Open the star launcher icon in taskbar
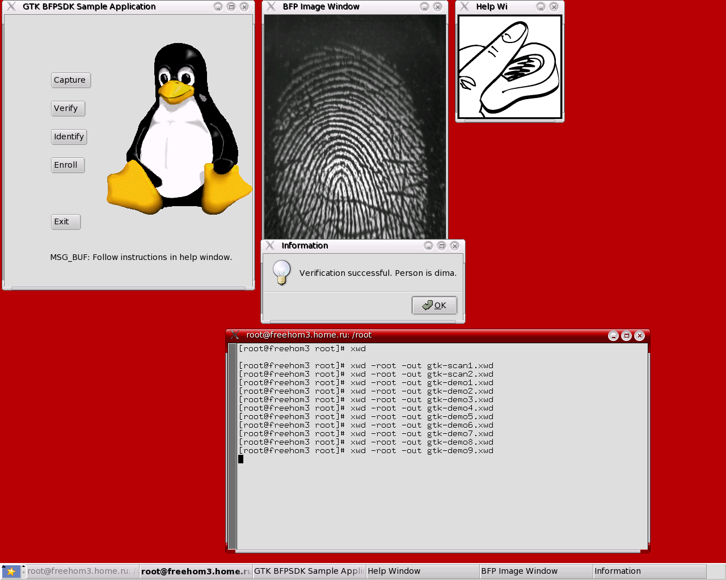The height and width of the screenshot is (580, 726). click(10, 572)
